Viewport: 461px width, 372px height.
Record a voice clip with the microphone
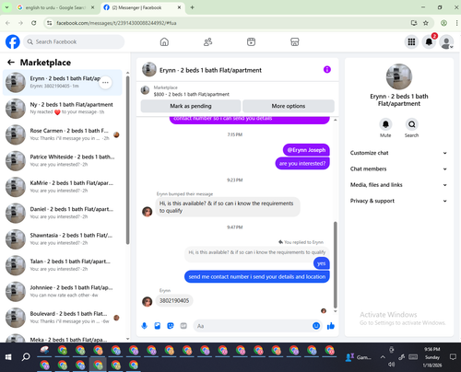[144, 326]
